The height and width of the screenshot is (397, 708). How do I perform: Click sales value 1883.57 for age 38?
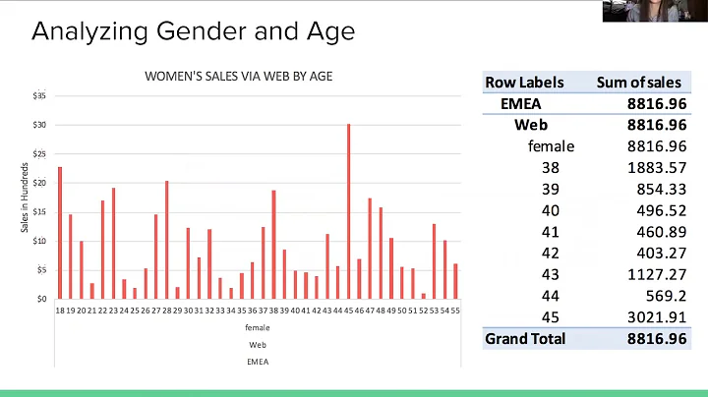[x=657, y=168]
